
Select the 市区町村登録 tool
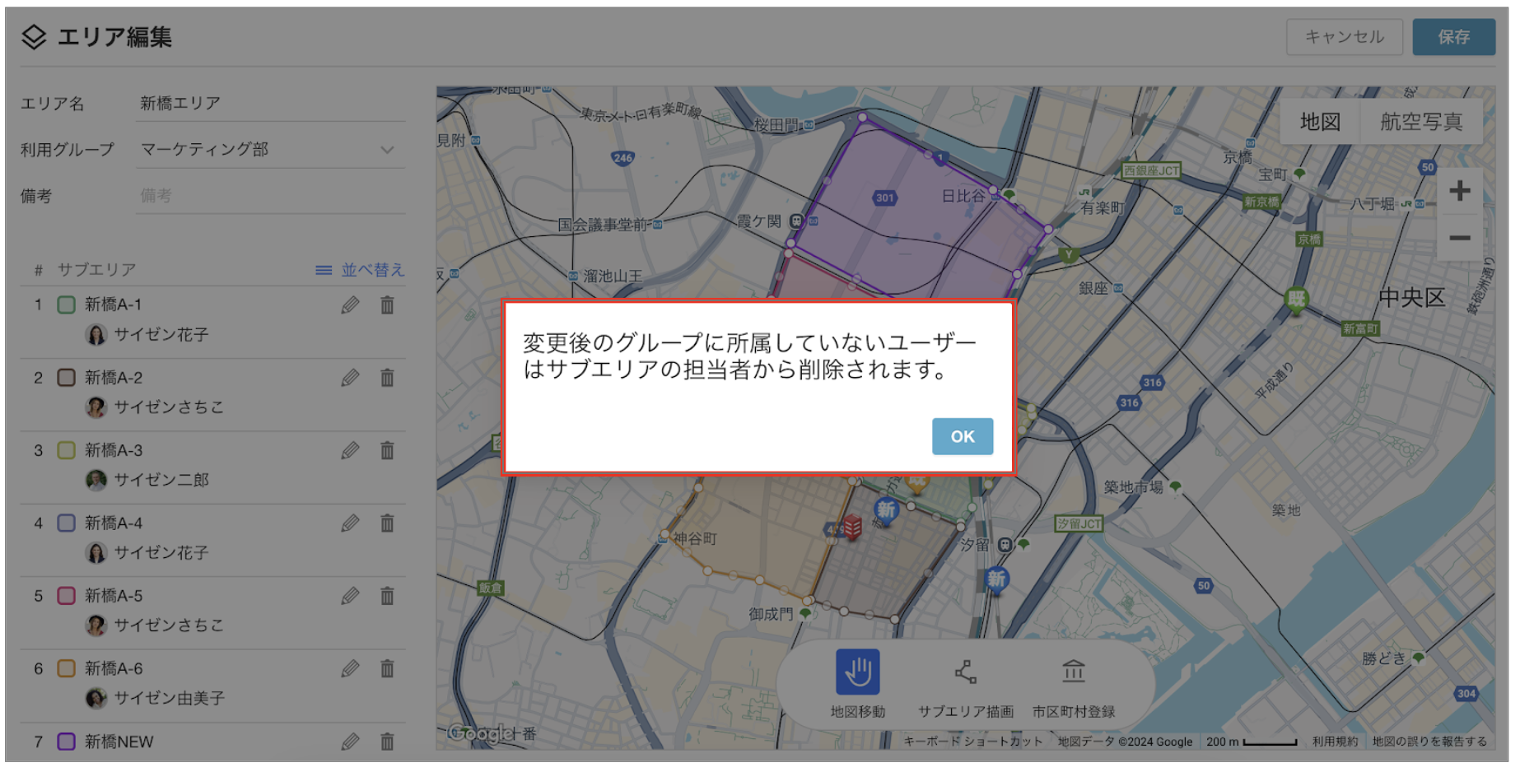point(1074,685)
